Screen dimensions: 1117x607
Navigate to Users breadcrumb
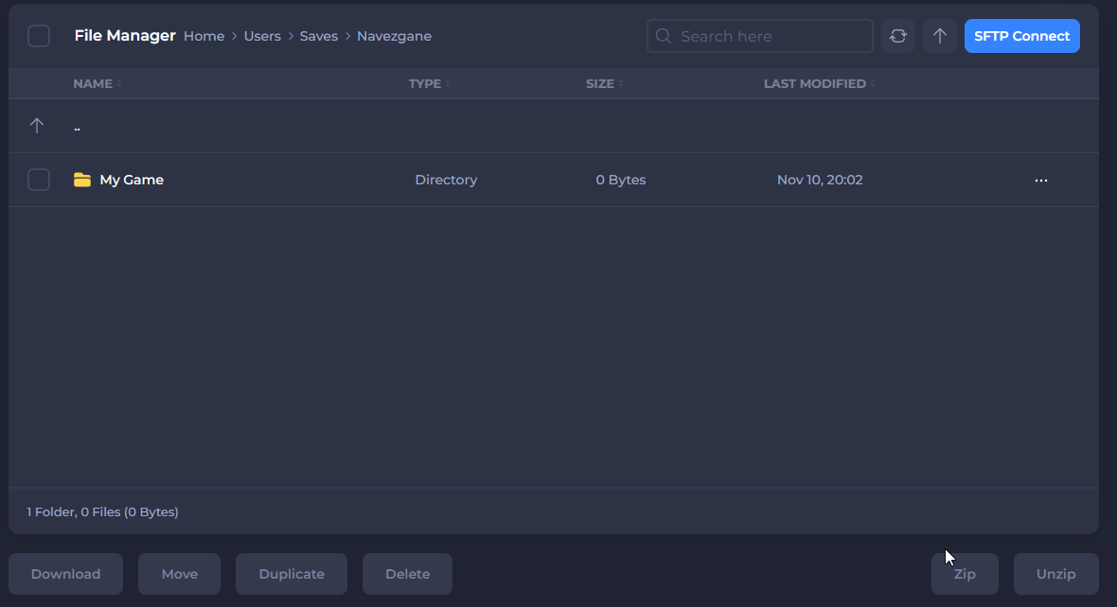262,36
